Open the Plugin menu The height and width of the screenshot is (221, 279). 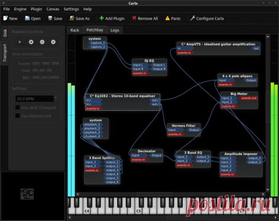coord(36,9)
